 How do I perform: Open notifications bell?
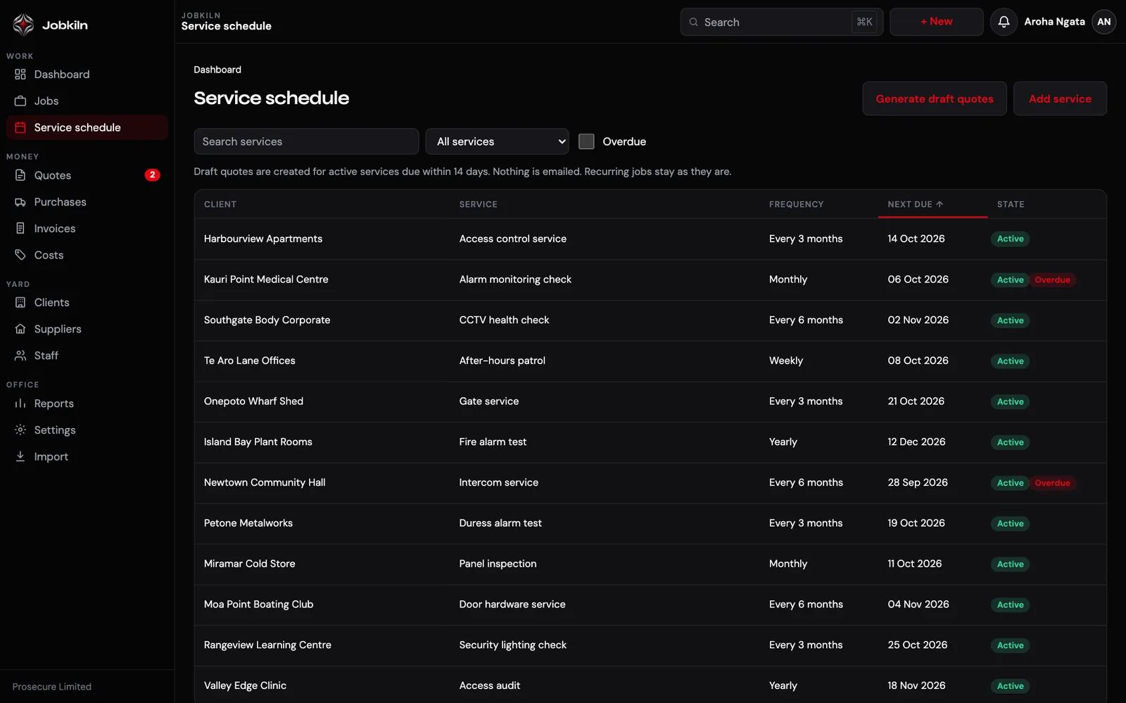(x=1004, y=22)
